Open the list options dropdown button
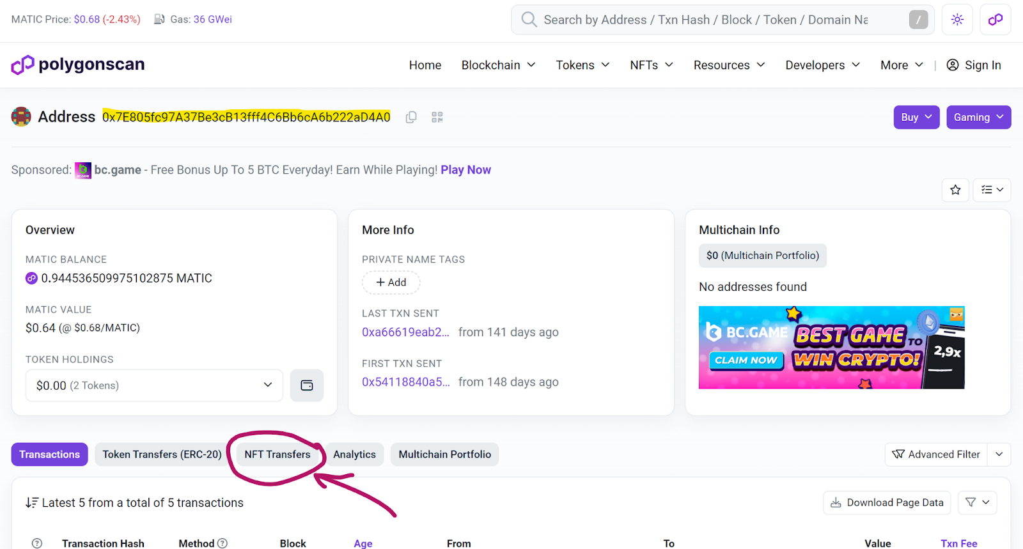1023x549 pixels. tap(992, 190)
